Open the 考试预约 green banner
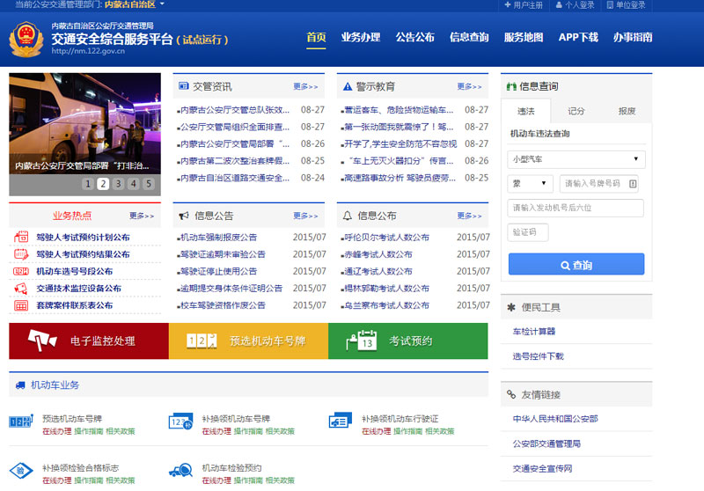This screenshot has width=704, height=491. click(408, 341)
